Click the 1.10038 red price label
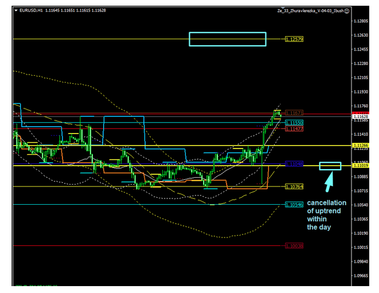The width and height of the screenshot is (379, 293). tap(294, 245)
